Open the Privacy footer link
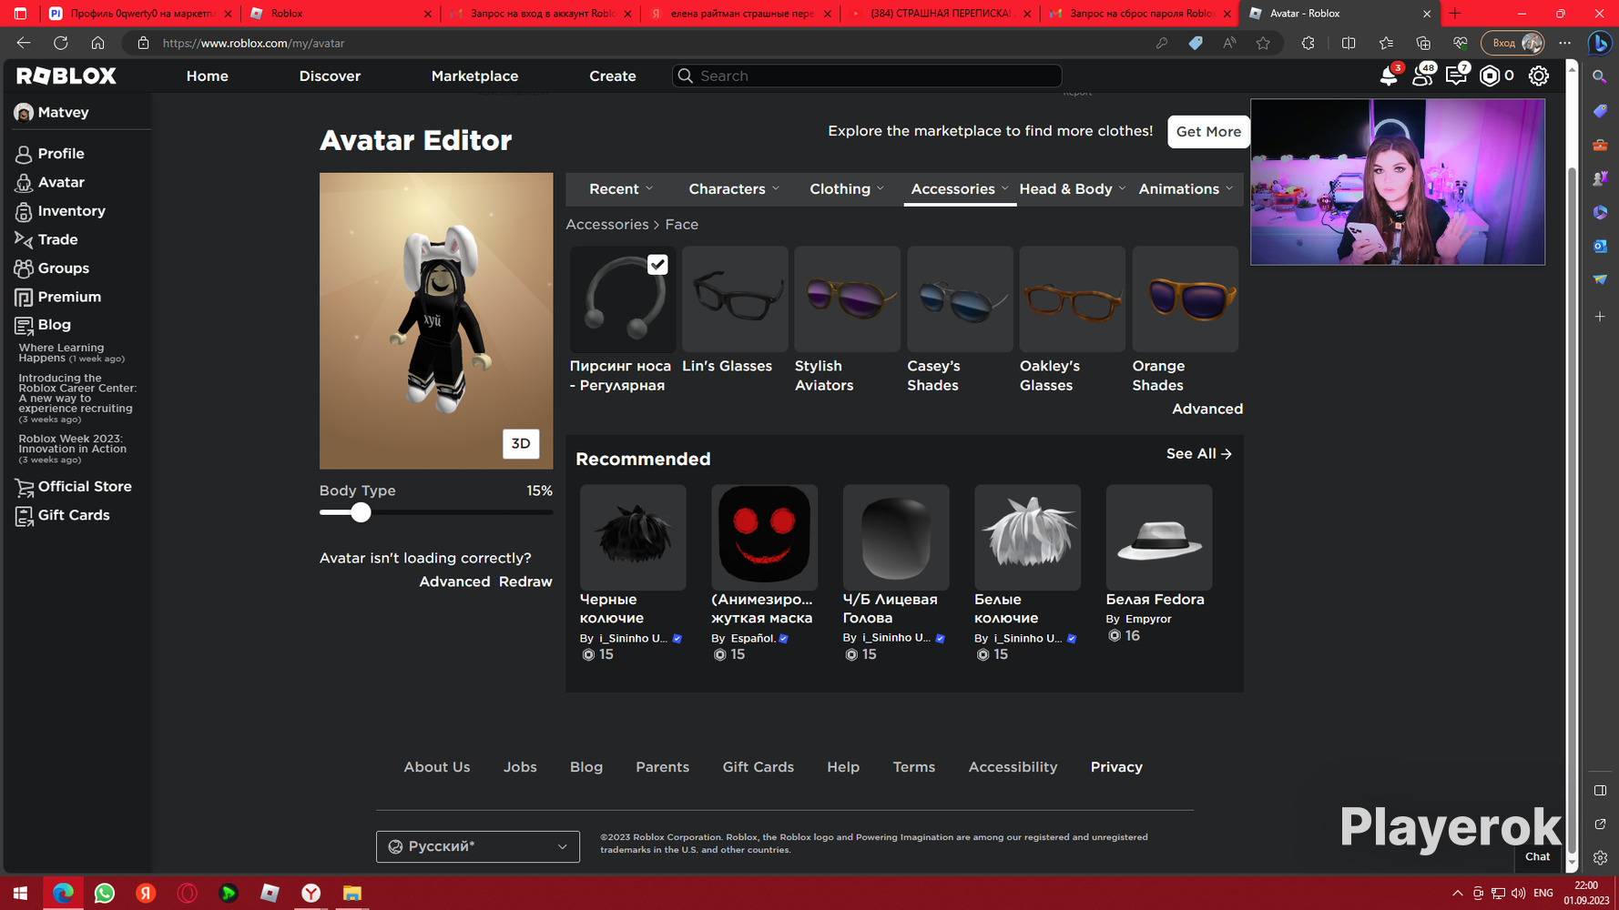 point(1116,768)
